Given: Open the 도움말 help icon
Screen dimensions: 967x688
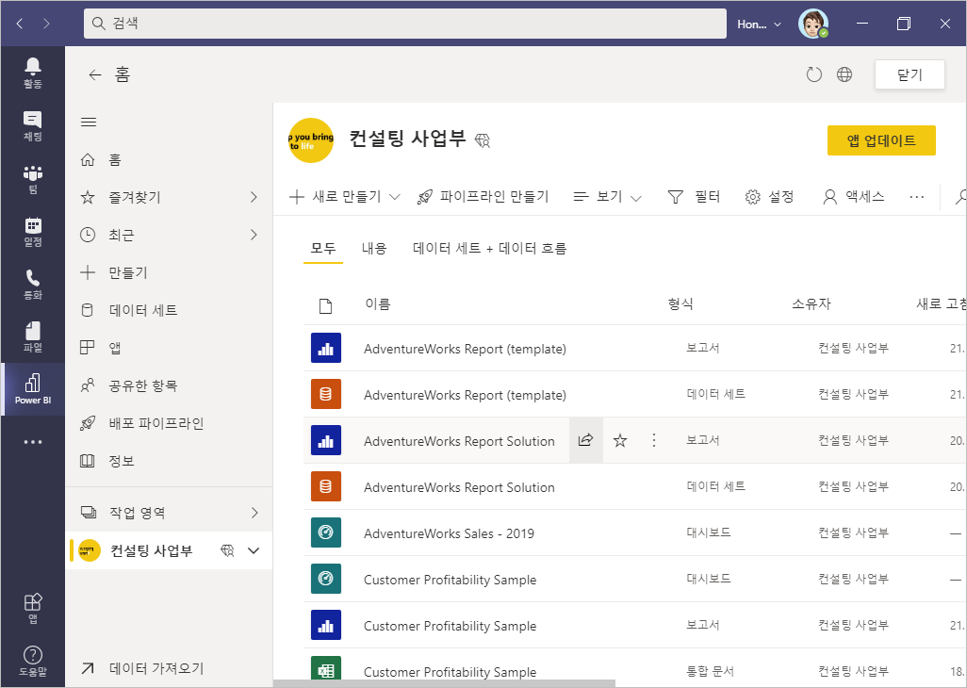Looking at the screenshot, I should [33, 661].
